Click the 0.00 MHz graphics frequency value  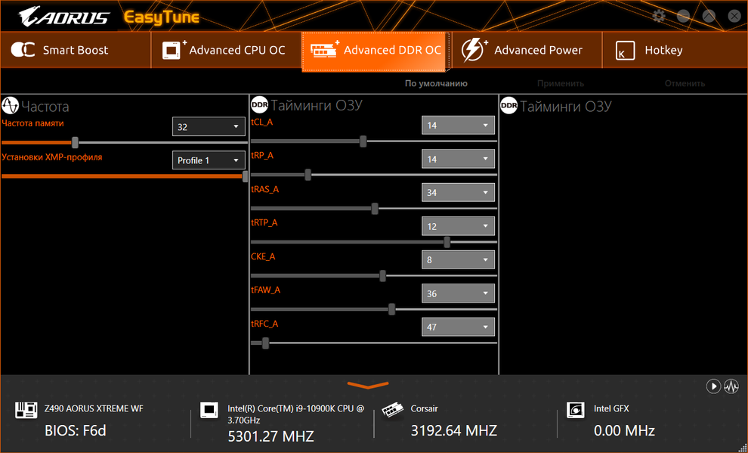(x=624, y=430)
